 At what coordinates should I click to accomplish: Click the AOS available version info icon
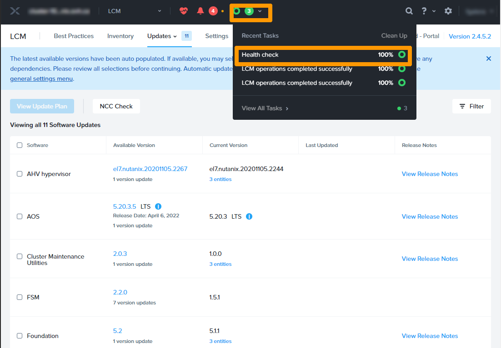pyautogui.click(x=158, y=206)
